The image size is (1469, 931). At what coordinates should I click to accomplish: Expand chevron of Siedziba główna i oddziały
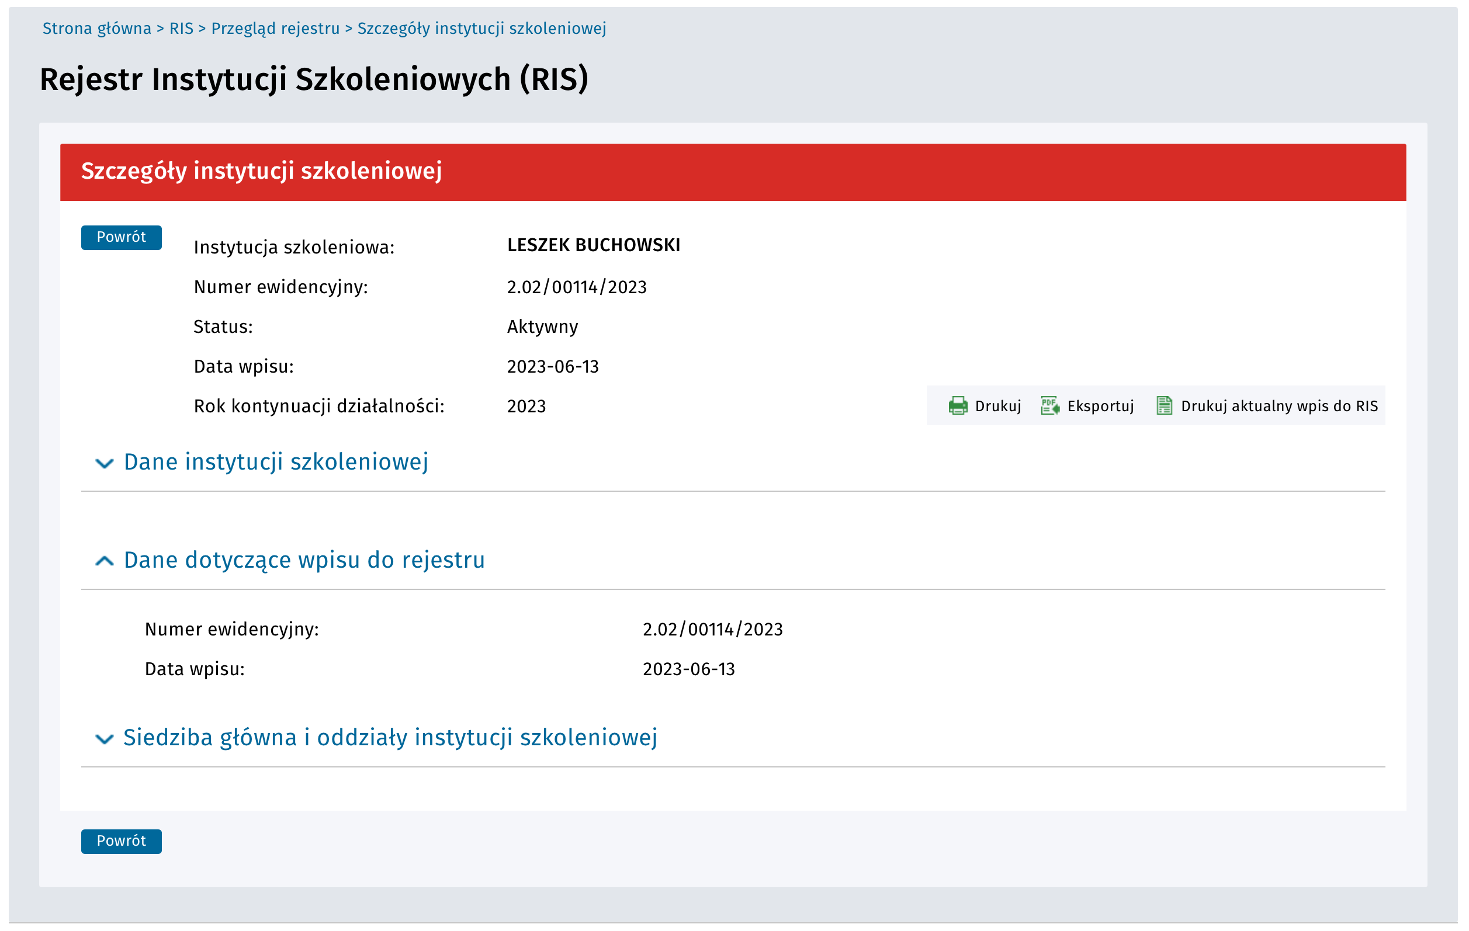[105, 739]
